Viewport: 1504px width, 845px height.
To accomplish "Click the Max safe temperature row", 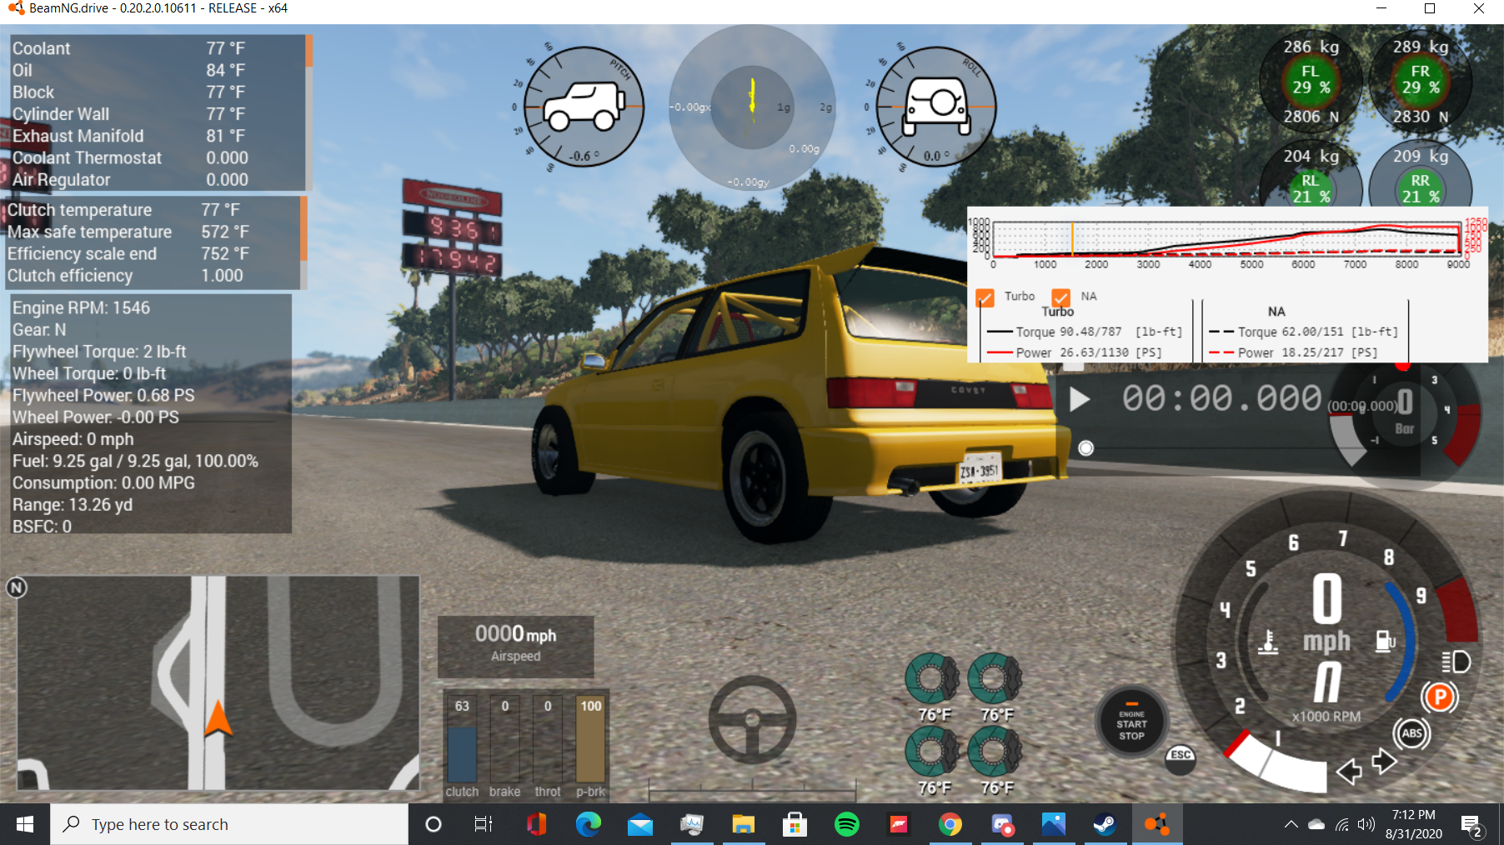I will point(153,232).
